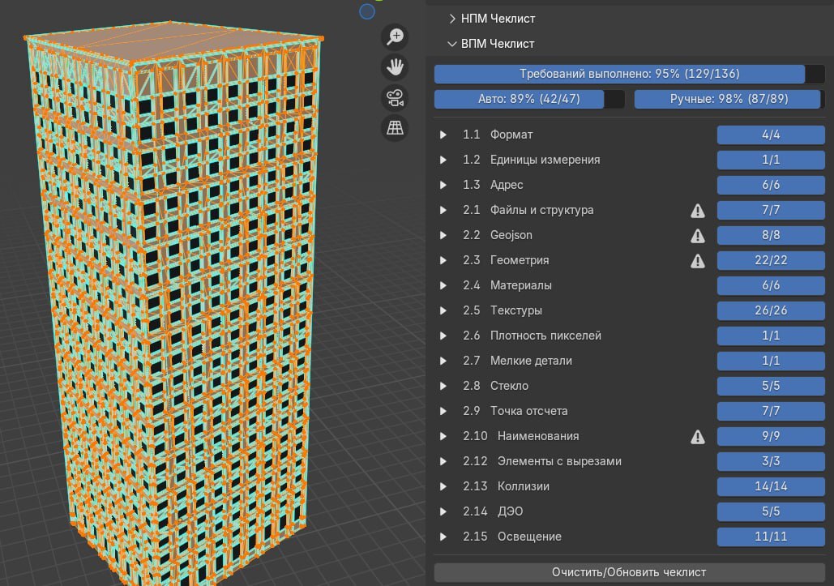Image resolution: width=834 pixels, height=586 pixels.
Task: Expand section 2.1 Файлы и структура
Action: tap(443, 210)
